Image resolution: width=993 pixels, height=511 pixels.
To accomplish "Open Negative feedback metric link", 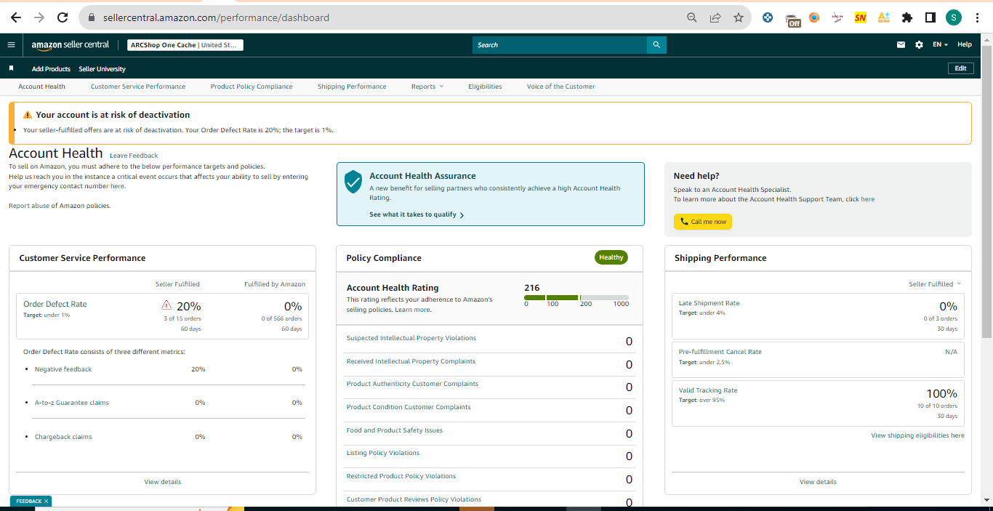I will click(x=63, y=369).
